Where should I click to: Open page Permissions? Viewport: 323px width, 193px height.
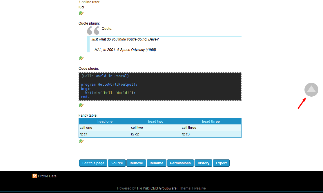180,163
